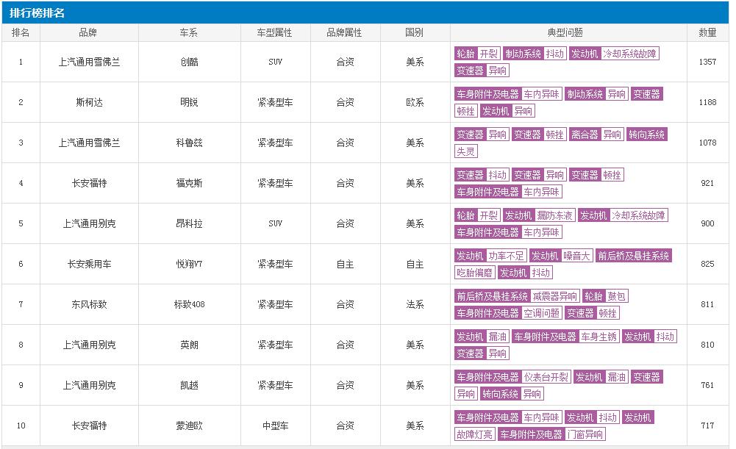Click 上汽通用雪佛兰 in the 创酷 row
The height and width of the screenshot is (449, 736).
pyautogui.click(x=89, y=62)
